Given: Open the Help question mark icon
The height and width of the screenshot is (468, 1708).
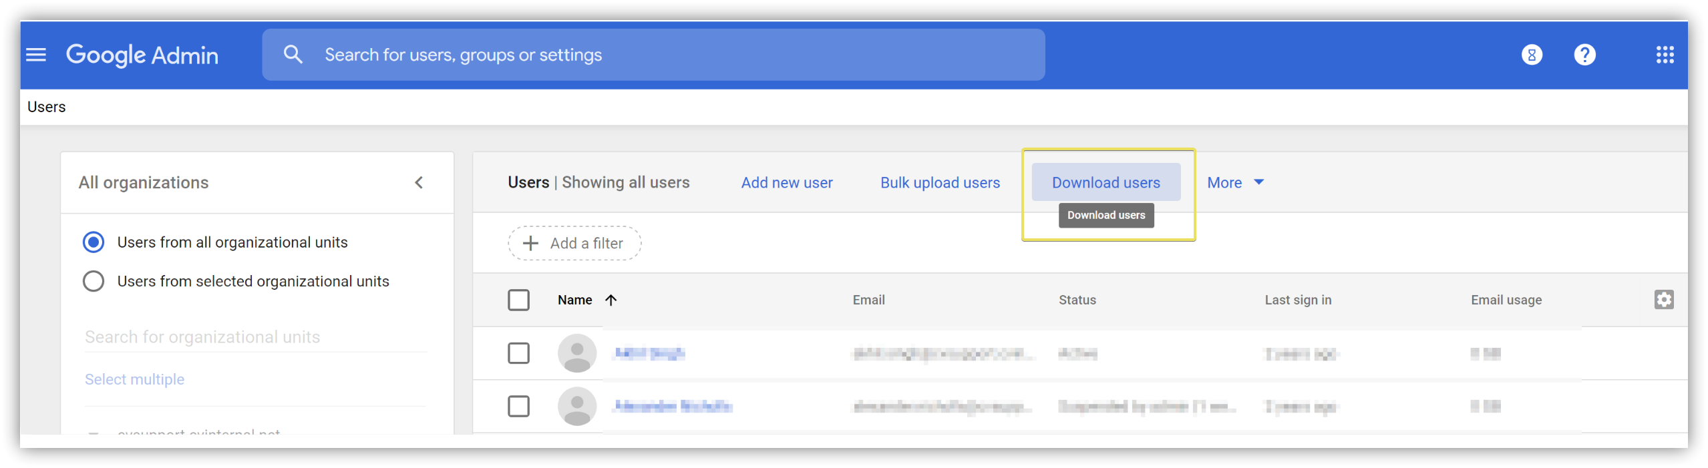Looking at the screenshot, I should pyautogui.click(x=1584, y=55).
